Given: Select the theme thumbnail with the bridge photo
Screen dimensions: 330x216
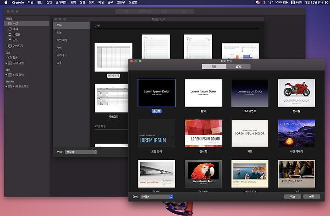Looking at the screenshot, I should [157, 174].
